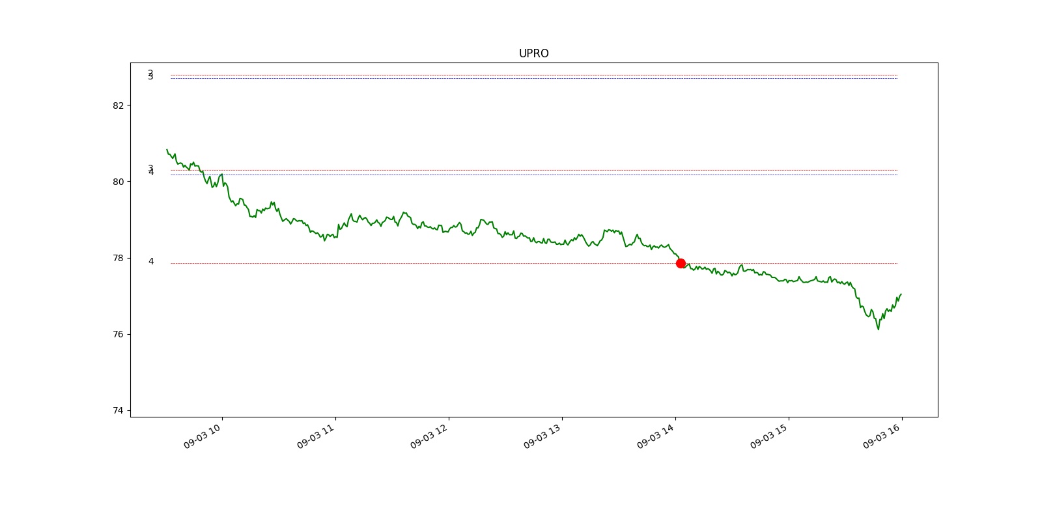Click the red marker dot on the price line

[x=681, y=263]
